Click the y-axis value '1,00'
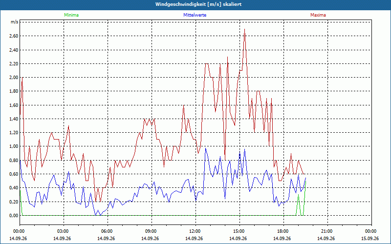Image resolution: width=391 pixels, height=244 pixels. coord(14,146)
